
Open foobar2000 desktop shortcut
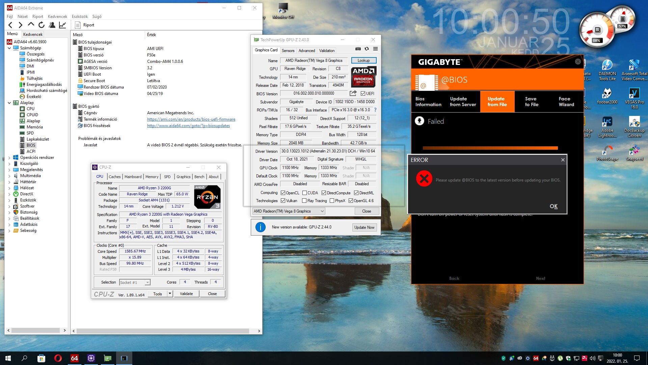(607, 96)
